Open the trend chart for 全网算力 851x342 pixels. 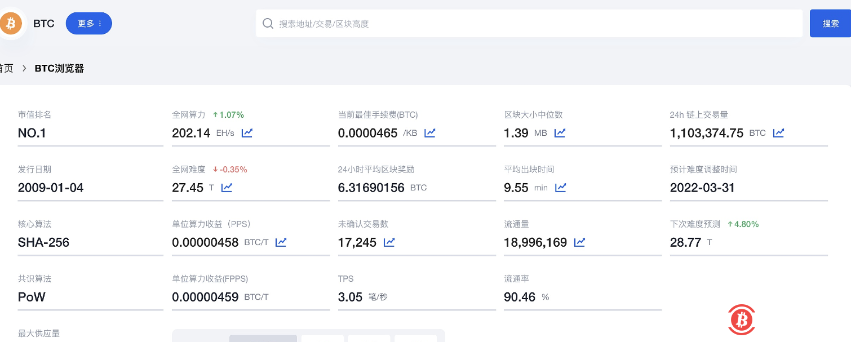(x=247, y=133)
